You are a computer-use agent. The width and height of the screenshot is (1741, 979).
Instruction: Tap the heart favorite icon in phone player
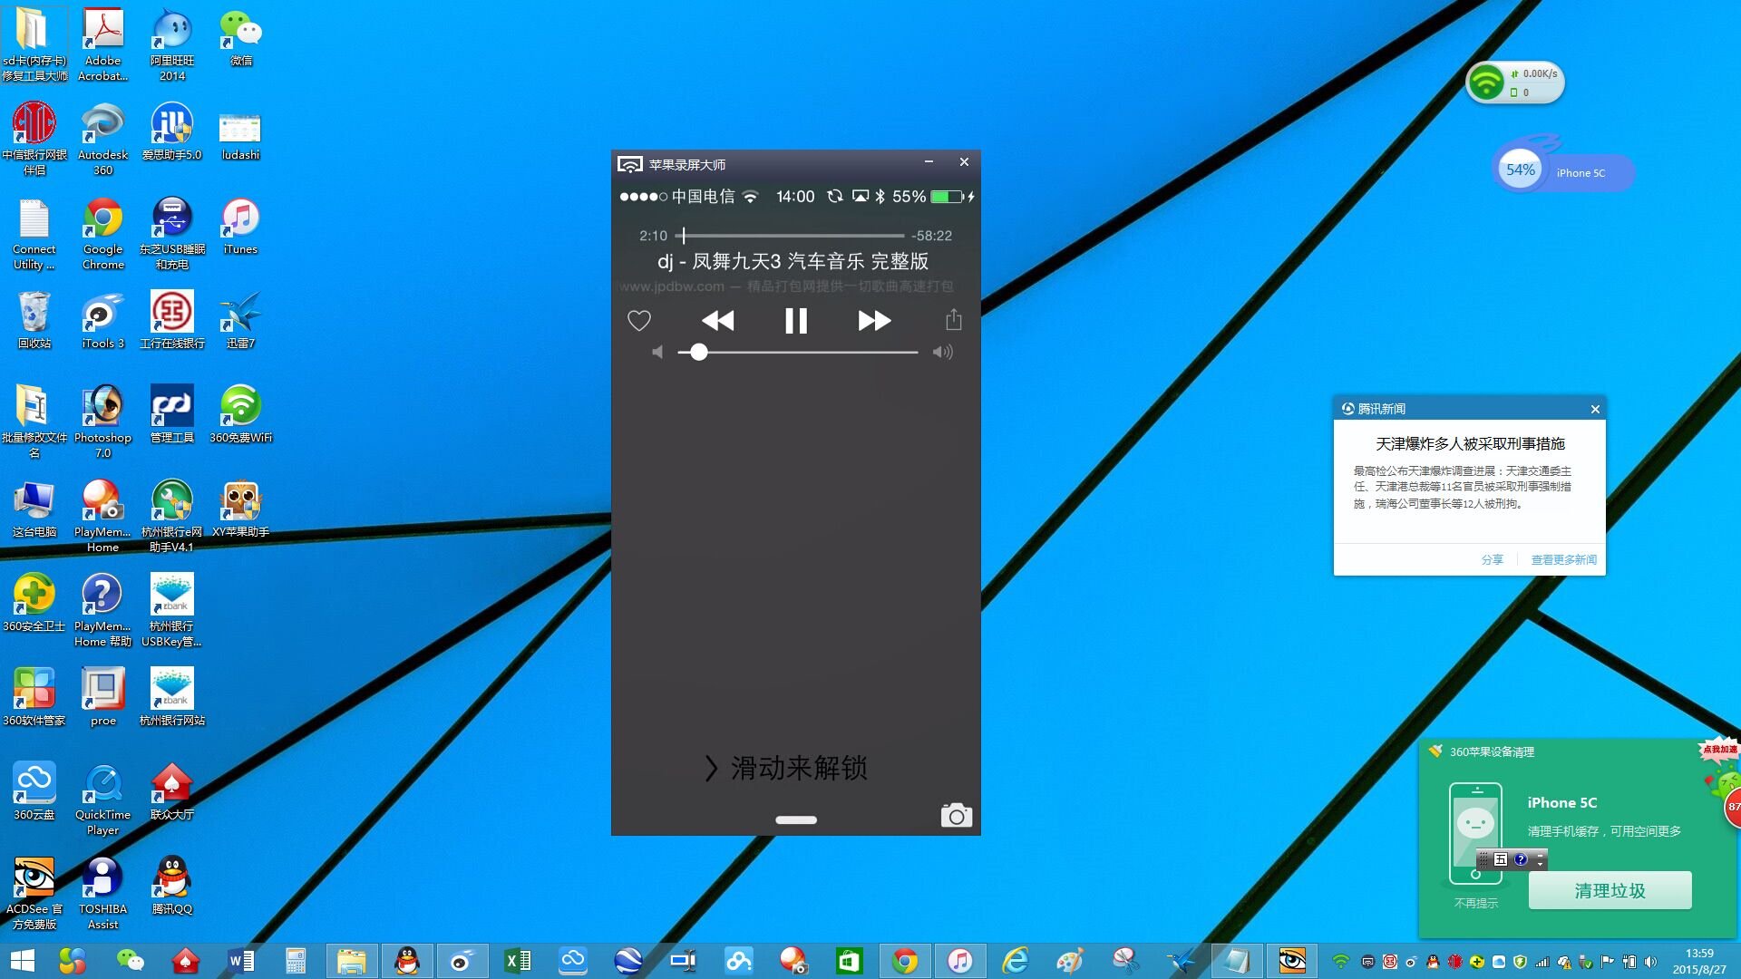(639, 320)
